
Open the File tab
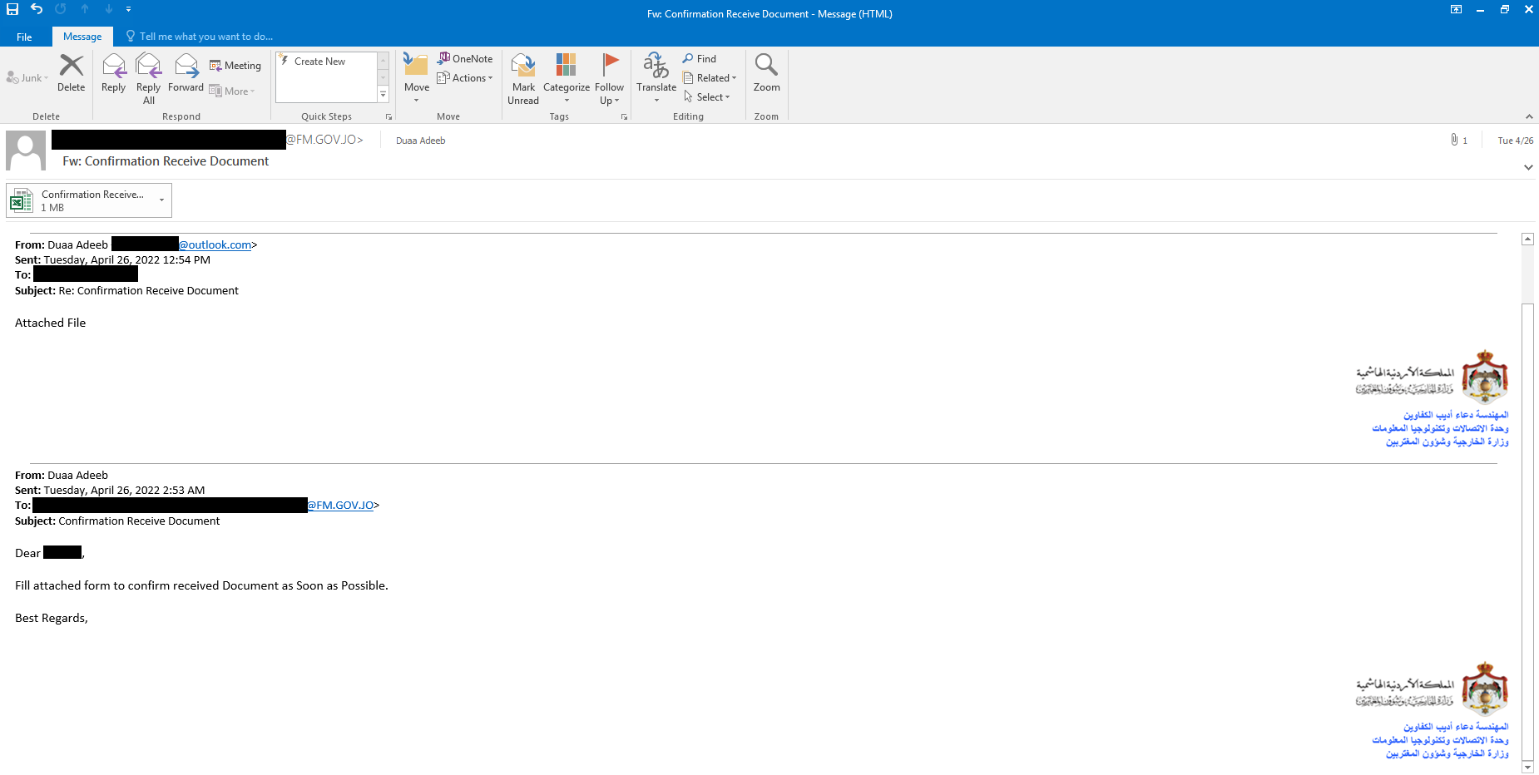point(24,37)
